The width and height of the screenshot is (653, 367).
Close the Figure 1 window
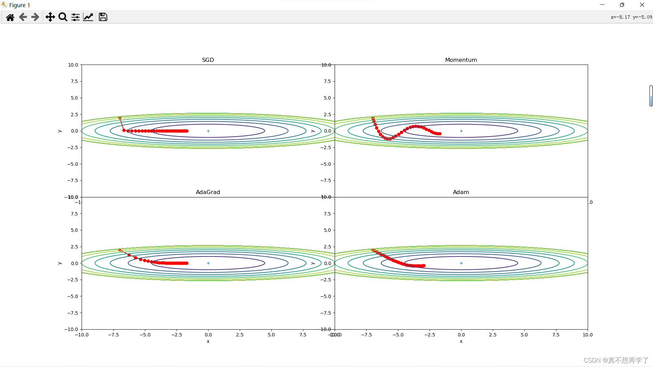[x=642, y=5]
